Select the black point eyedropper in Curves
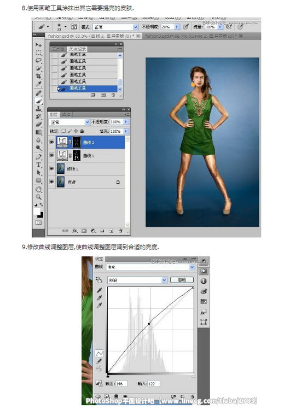Screen dimensions: 284x410 point(99,290)
